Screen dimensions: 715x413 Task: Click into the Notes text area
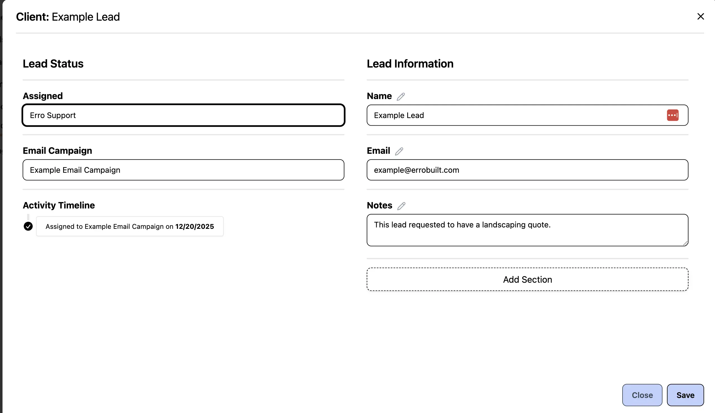527,230
